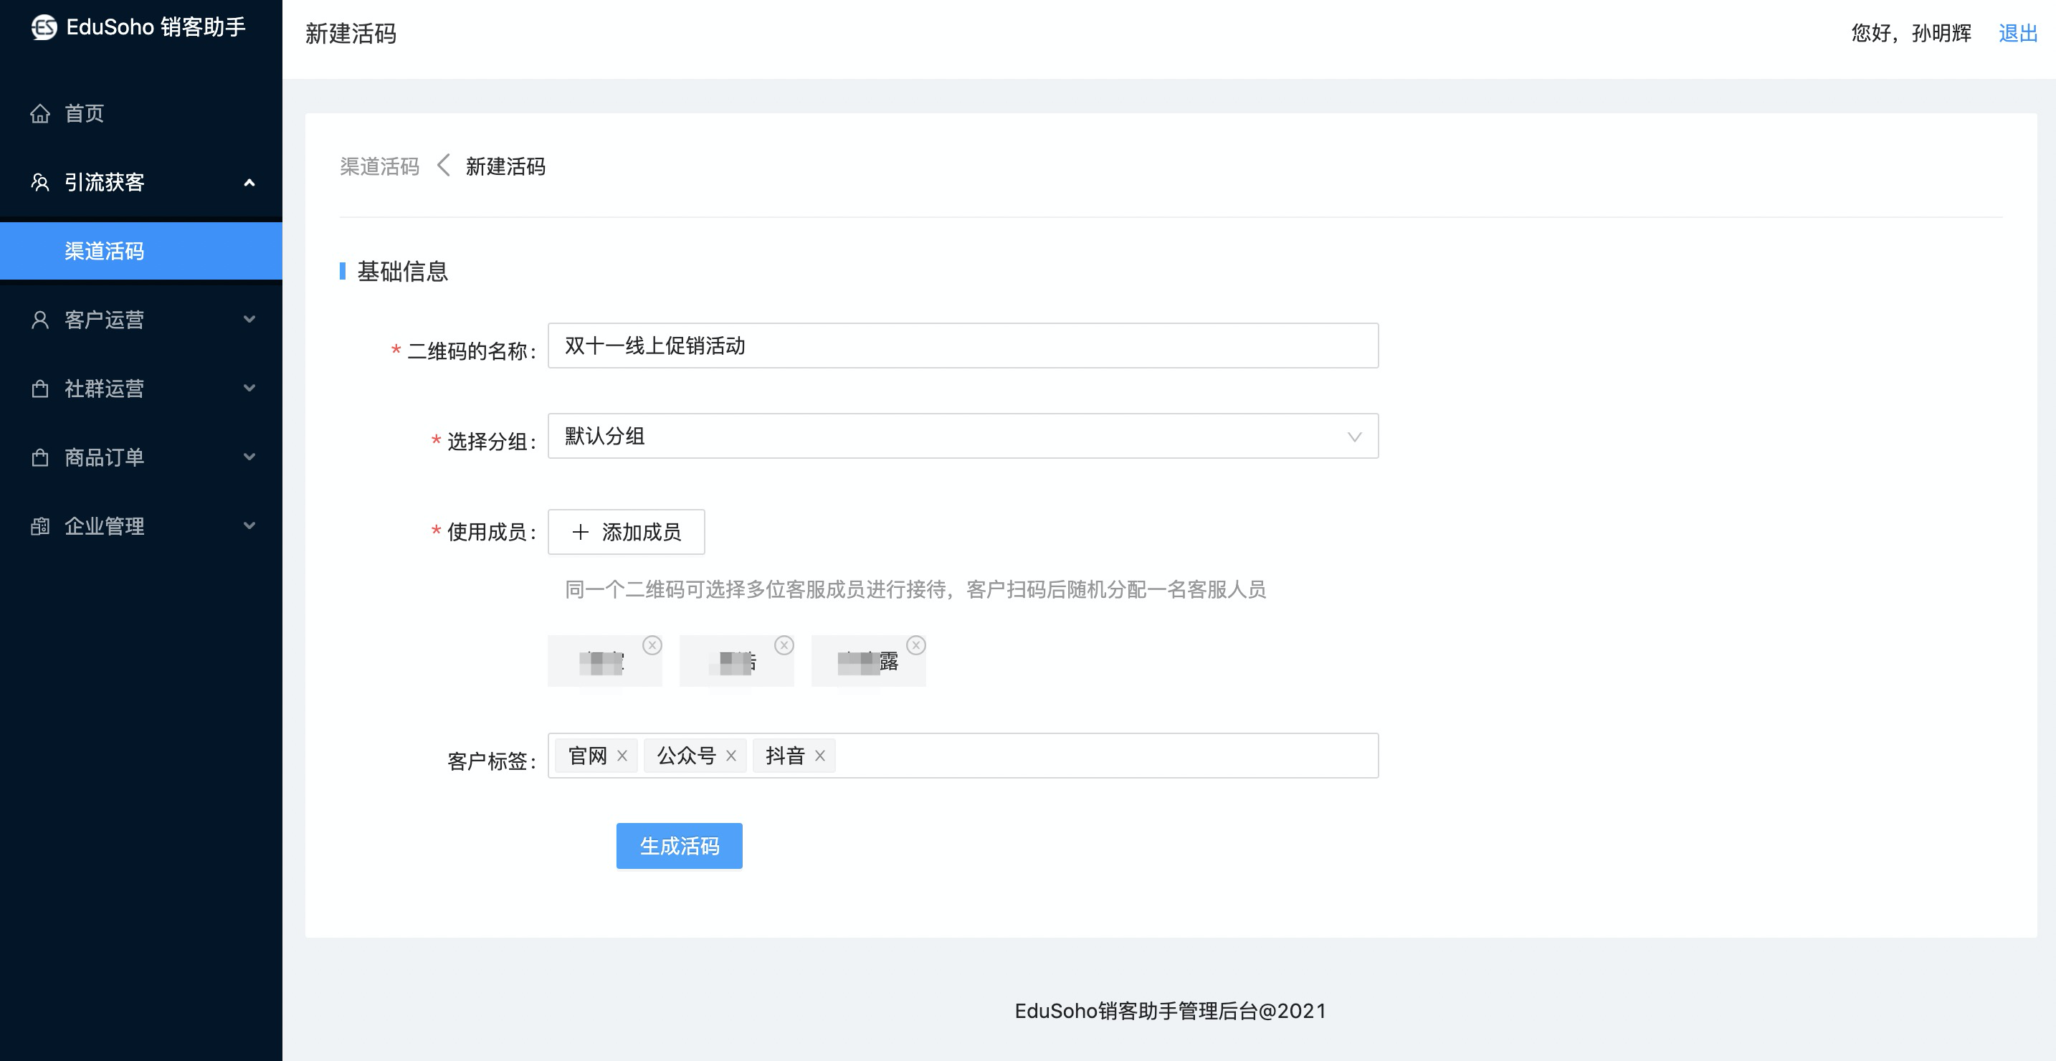Click the 商品订单 bag icon

pyautogui.click(x=40, y=457)
